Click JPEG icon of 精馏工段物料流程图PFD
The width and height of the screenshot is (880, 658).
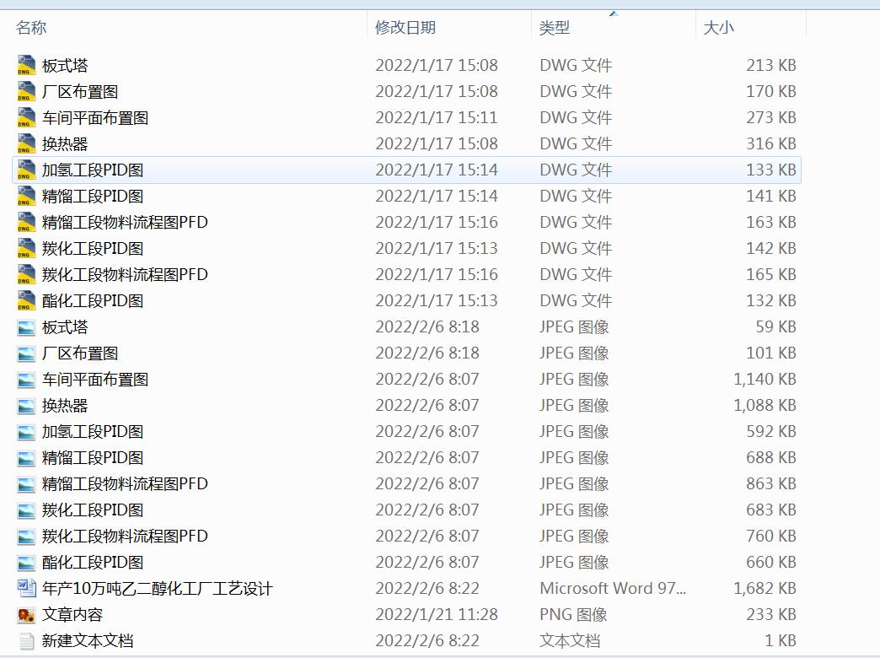click(26, 484)
